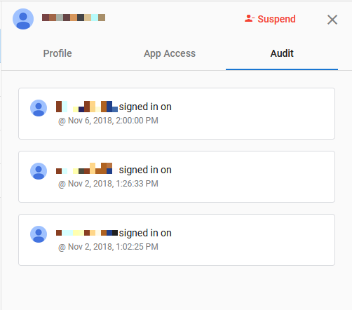This screenshot has height=310, width=352.
Task: Click the Nov 2, 2018, 1:02:25 PM timestamp
Action: (108, 247)
